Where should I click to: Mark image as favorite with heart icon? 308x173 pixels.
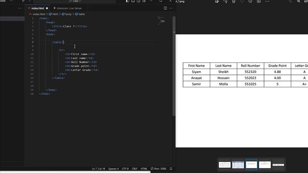[x=242, y=1]
